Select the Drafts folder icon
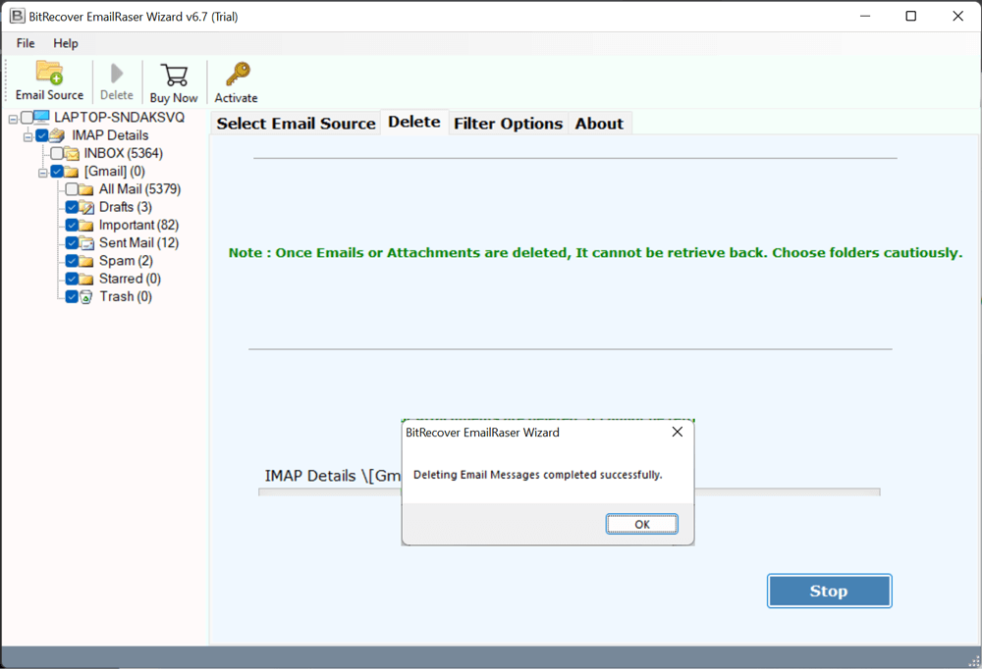The width and height of the screenshot is (982, 669). (86, 207)
